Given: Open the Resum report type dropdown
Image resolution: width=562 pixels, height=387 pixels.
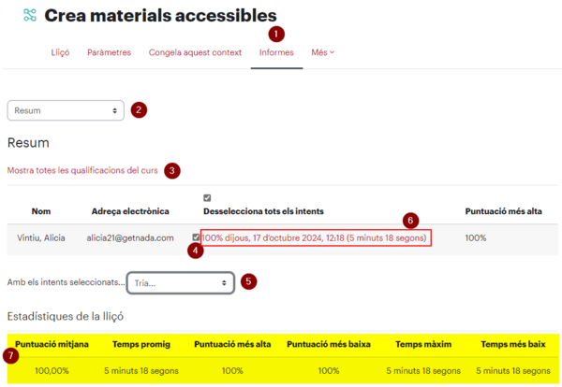Looking at the screenshot, I should click(66, 110).
